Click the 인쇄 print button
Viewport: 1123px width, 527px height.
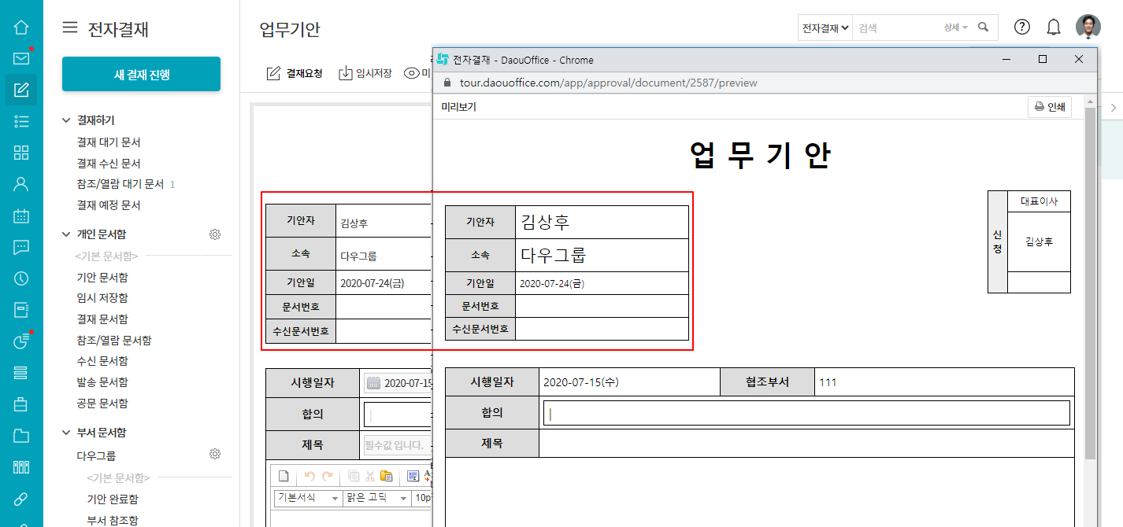click(1049, 107)
